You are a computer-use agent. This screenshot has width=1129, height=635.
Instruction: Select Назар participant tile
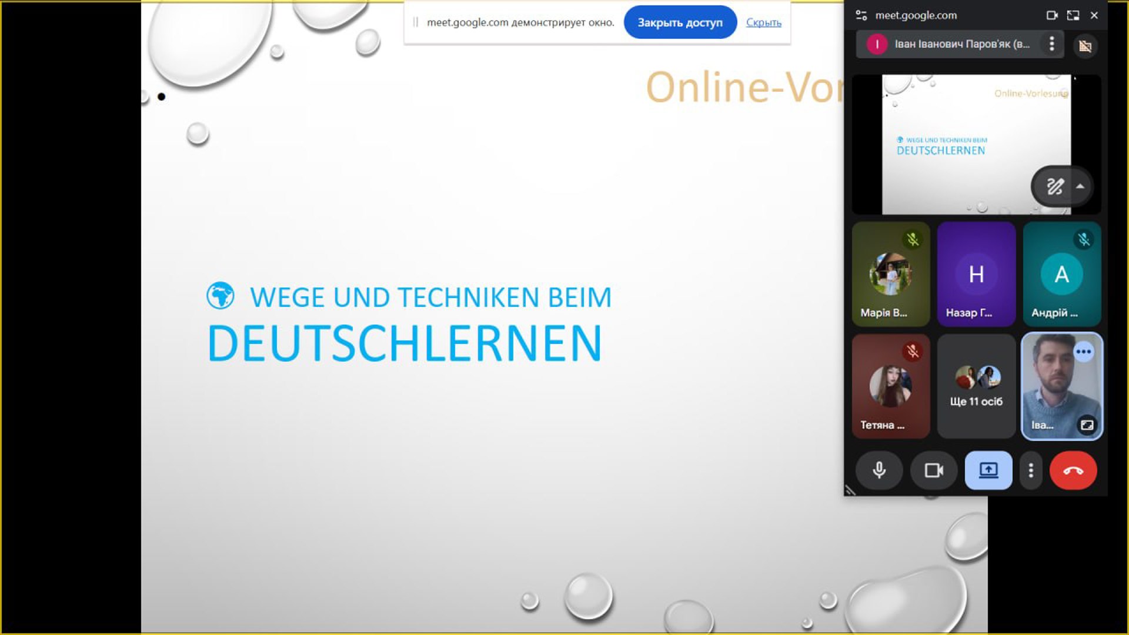(x=976, y=274)
